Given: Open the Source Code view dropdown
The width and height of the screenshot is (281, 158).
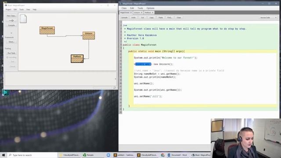Looking at the screenshot, I should (x=268, y=18).
